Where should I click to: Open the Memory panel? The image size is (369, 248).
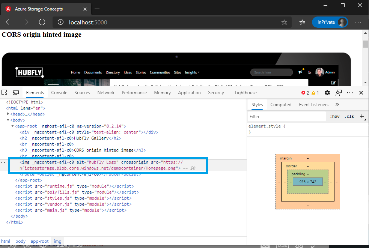(x=163, y=93)
